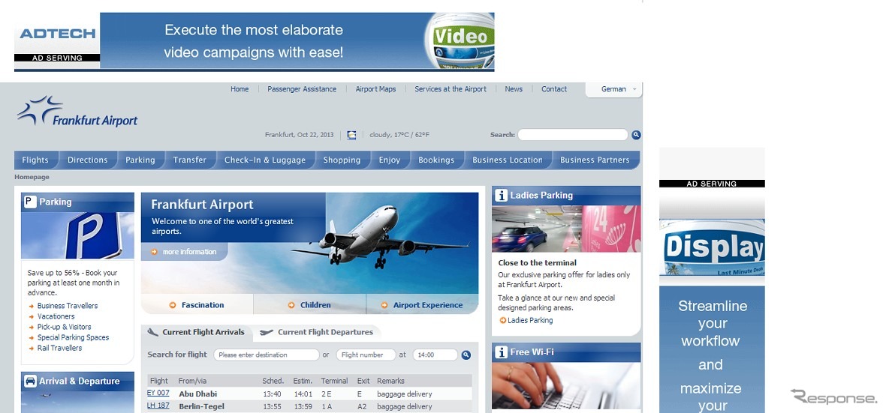Click the search magnifier button beside the Search field
Screen dimensions: 886x413
point(636,135)
